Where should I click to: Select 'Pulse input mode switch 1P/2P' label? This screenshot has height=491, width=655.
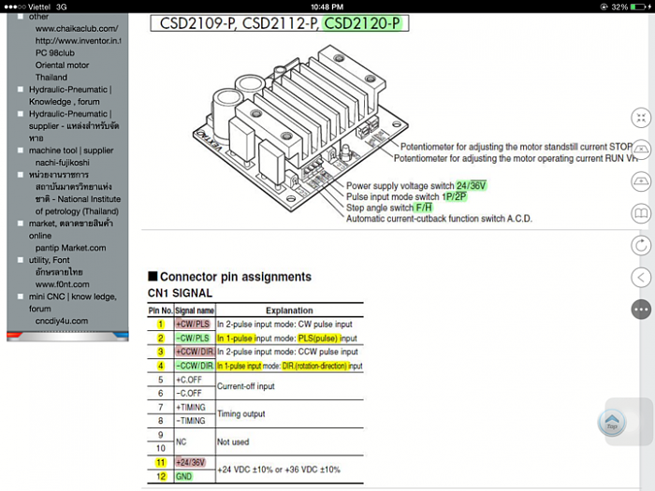[406, 196]
